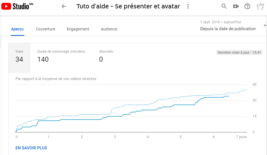Open the three-dot video options menu
267x155 pixels.
(188, 6)
